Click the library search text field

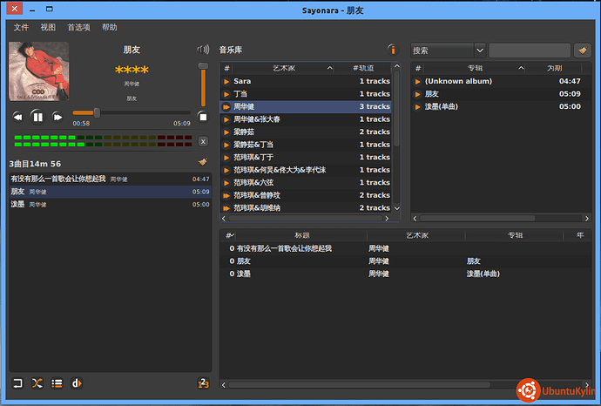click(530, 51)
